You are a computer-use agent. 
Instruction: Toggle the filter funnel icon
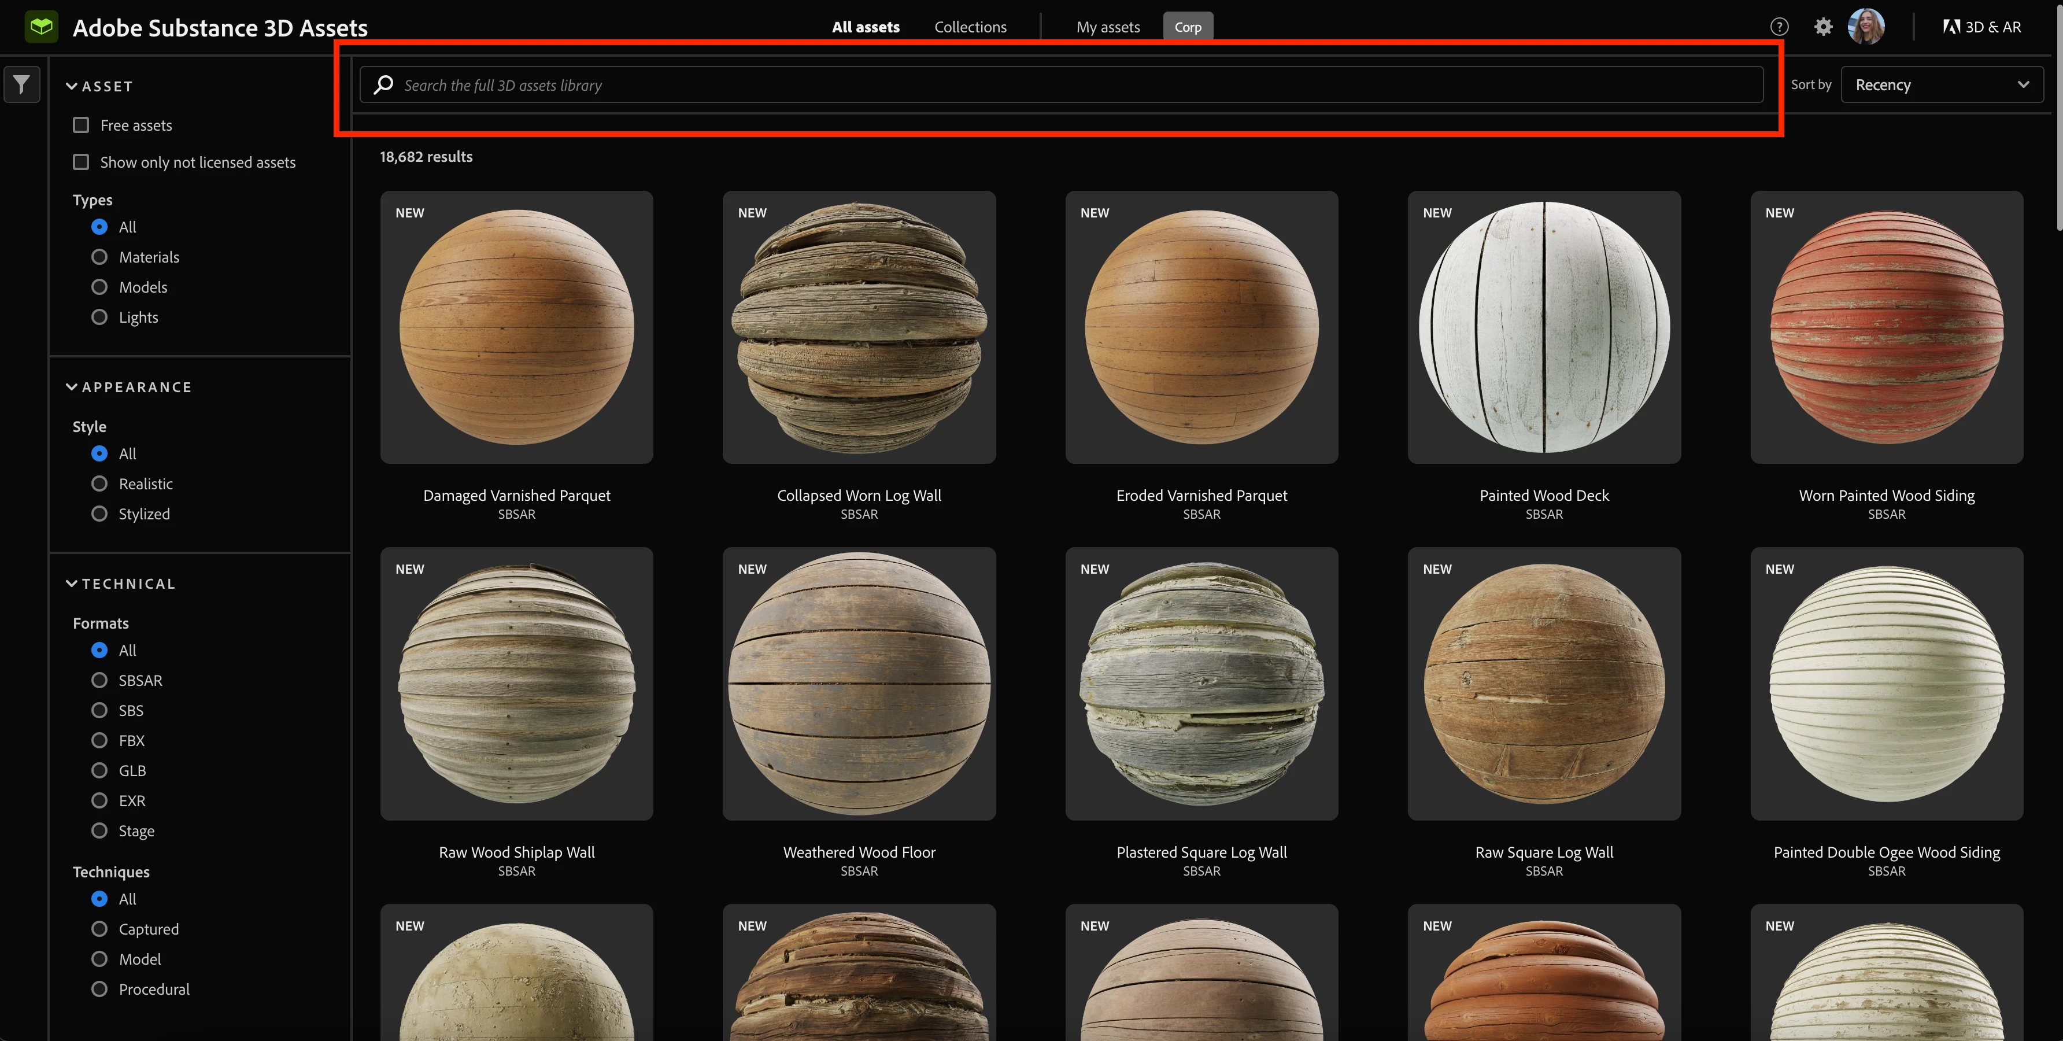click(21, 84)
